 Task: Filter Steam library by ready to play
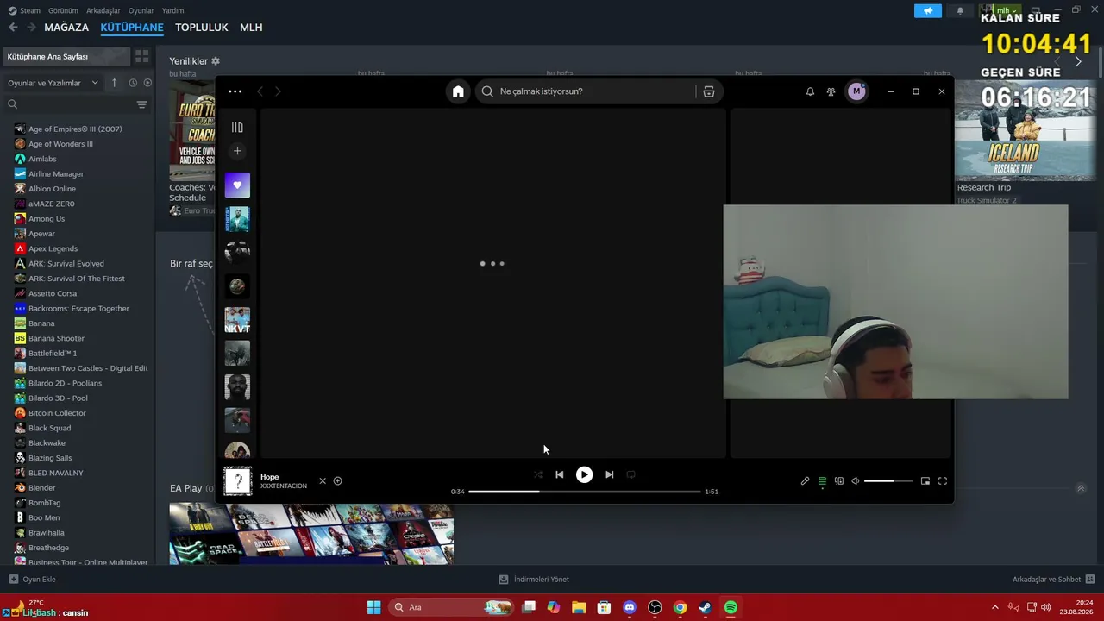point(147,83)
